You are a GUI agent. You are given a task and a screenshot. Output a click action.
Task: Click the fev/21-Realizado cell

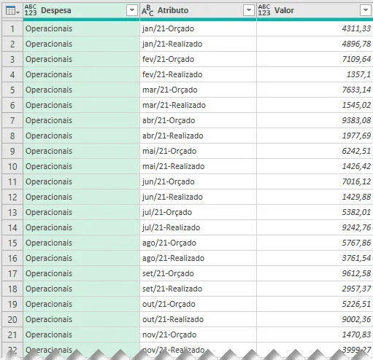(x=198, y=74)
